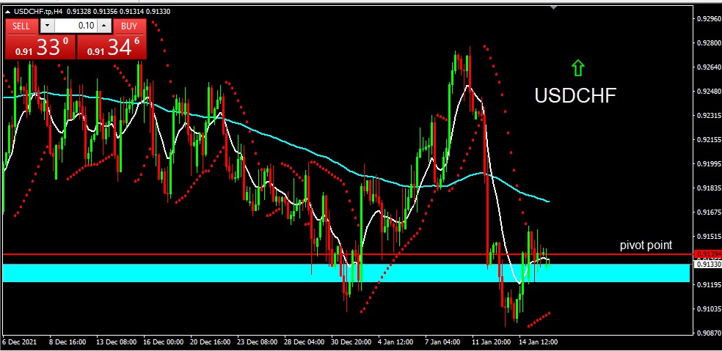Decrease lot volume with the down arrow
The image size is (722, 351).
tap(47, 26)
